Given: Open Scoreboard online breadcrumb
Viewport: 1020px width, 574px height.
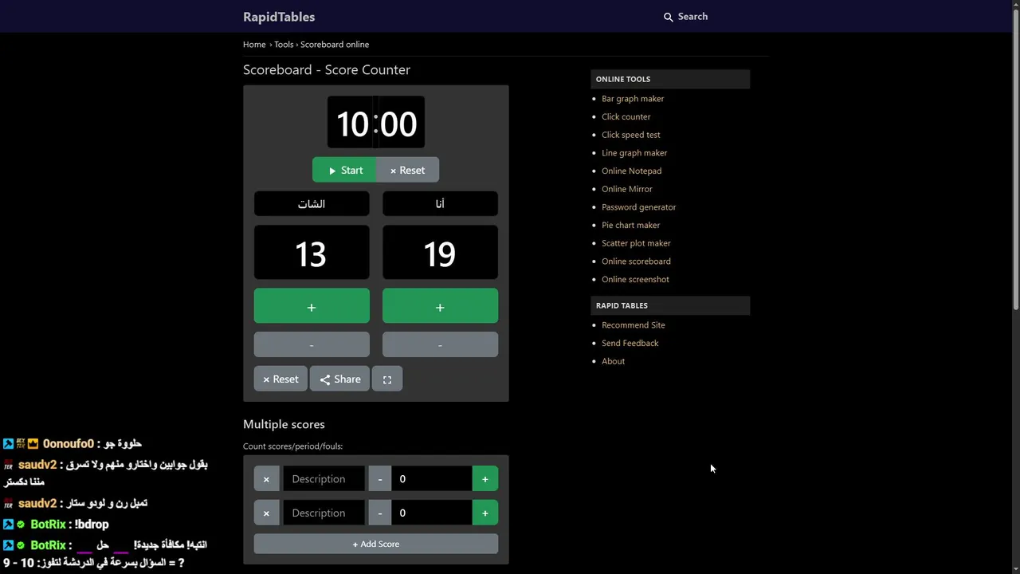Looking at the screenshot, I should click(x=335, y=45).
